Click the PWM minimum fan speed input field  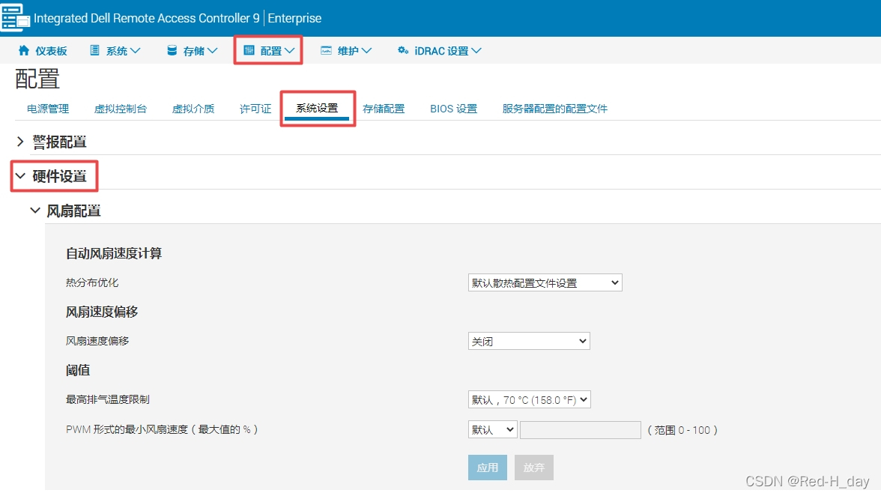[581, 430]
